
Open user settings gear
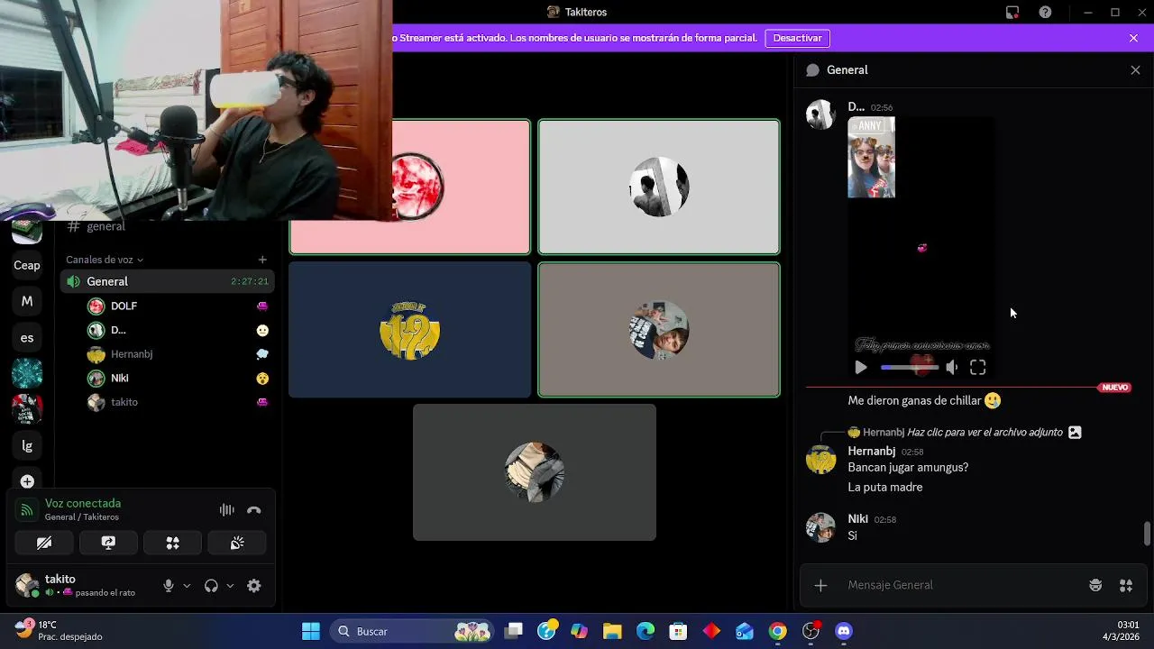pyautogui.click(x=254, y=586)
